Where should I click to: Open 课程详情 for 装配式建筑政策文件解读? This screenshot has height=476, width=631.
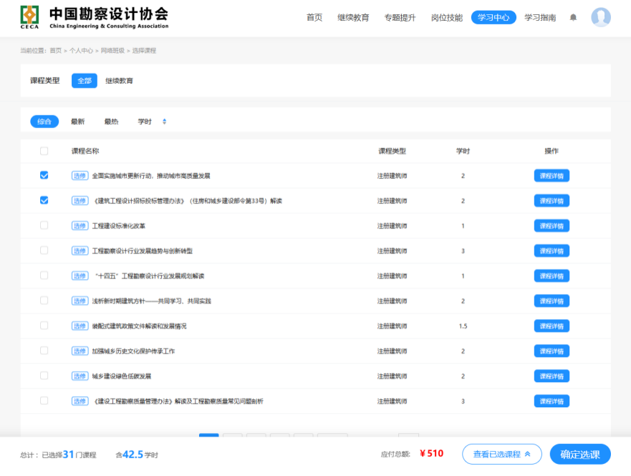pyautogui.click(x=551, y=326)
